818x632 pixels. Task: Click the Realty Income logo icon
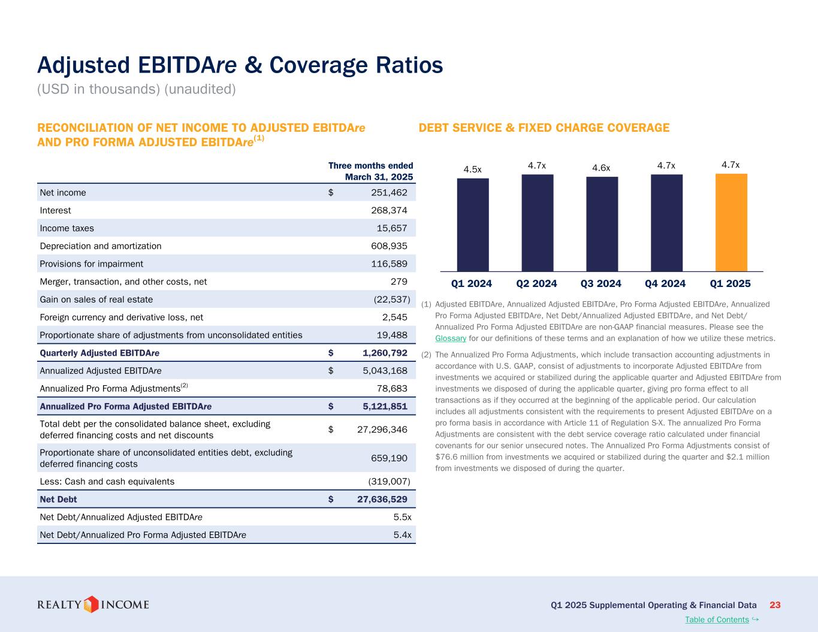pyautogui.click(x=91, y=604)
